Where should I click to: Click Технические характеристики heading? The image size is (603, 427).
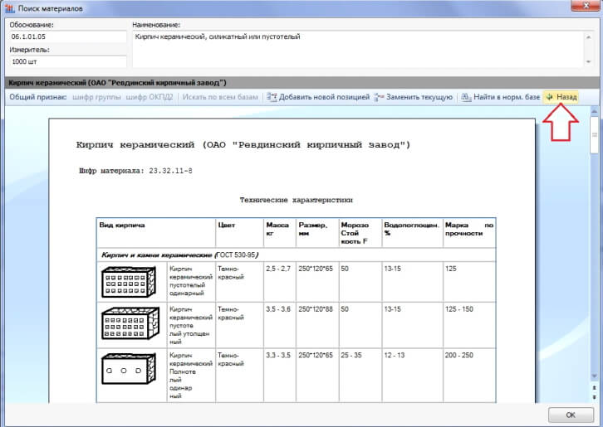coord(297,200)
